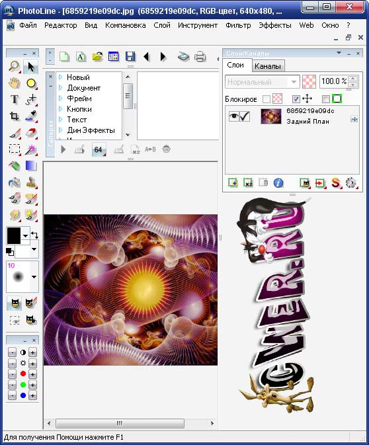This screenshot has width=369, height=445.
Task: Select the Zoom magnifier tool
Action: (14, 66)
